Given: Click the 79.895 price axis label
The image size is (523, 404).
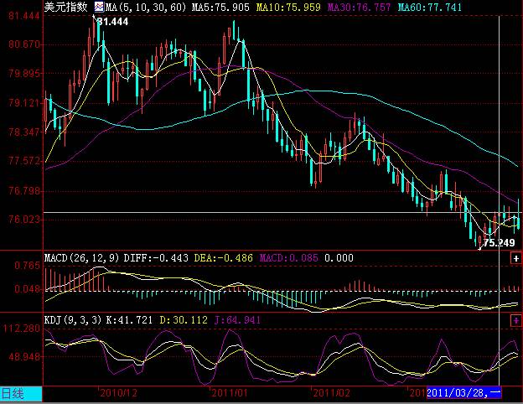Looking at the screenshot, I should [24, 74].
